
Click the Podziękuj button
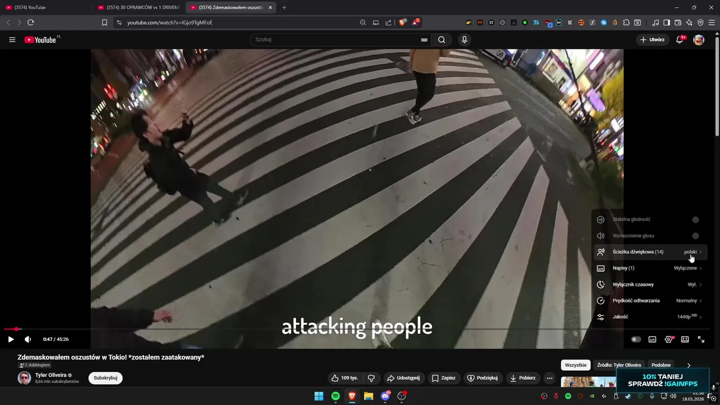tap(483, 378)
